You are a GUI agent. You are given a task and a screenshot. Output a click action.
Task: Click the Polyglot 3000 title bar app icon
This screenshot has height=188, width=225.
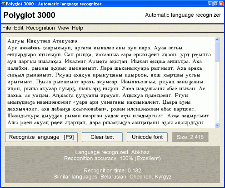(3, 4)
